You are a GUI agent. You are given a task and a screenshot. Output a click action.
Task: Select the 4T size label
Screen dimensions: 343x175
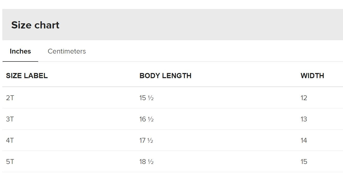coord(10,140)
